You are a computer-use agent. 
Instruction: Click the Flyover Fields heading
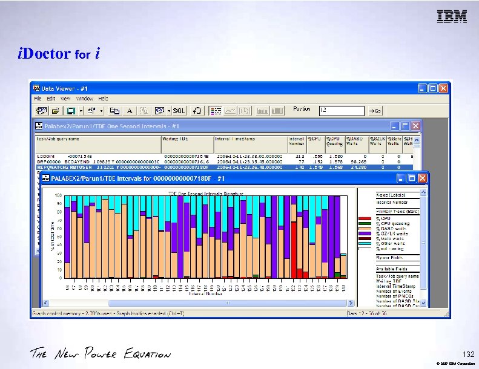(x=389, y=258)
